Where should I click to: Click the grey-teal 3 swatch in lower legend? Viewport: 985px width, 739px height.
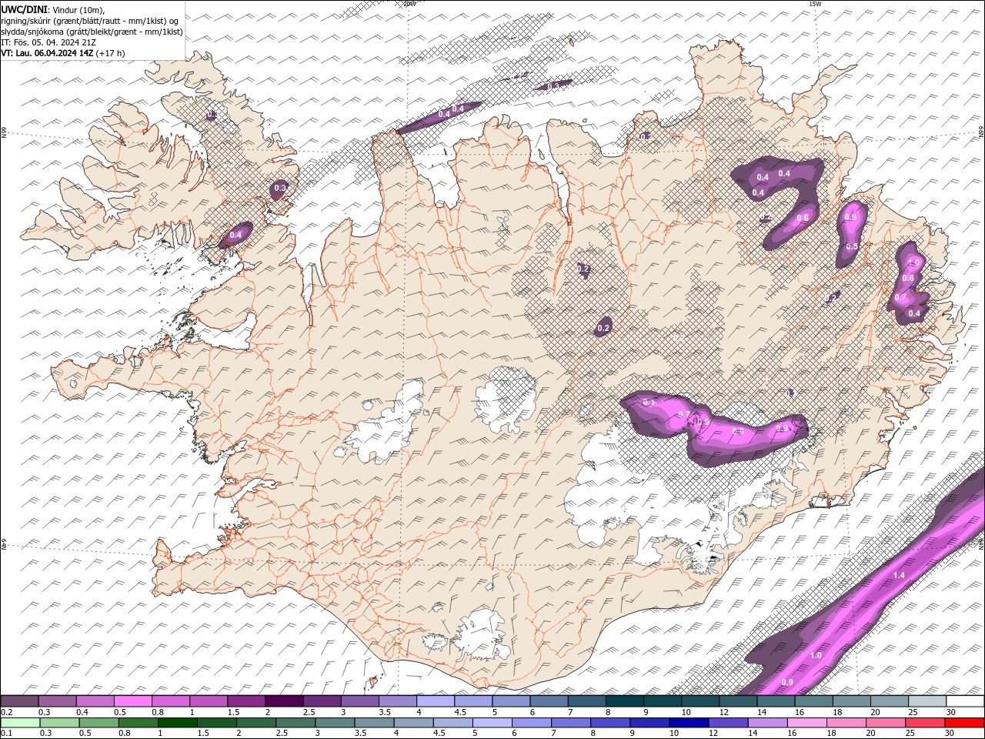click(x=336, y=723)
